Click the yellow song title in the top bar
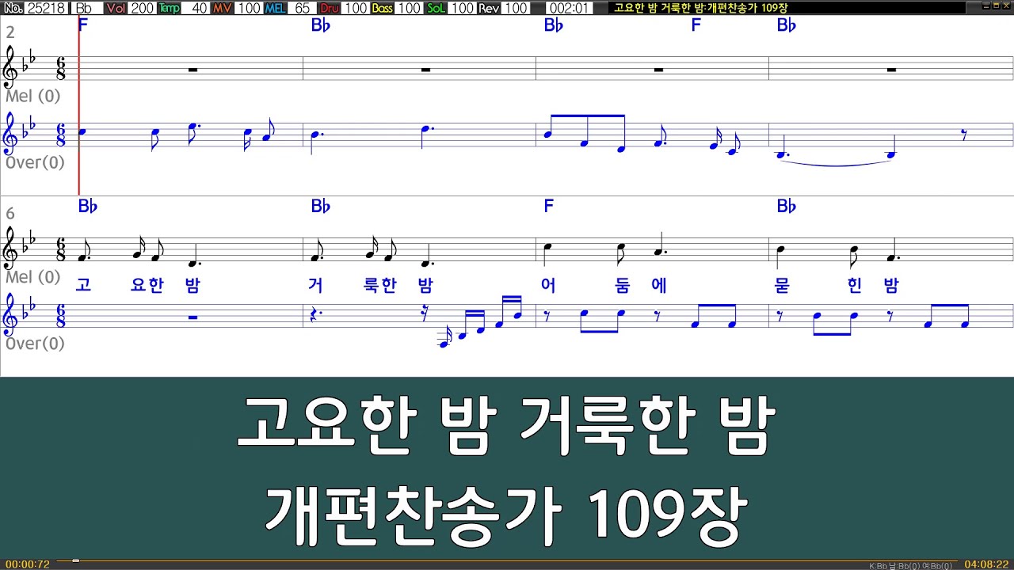Screen dimensions: 1014x570 pos(700,8)
